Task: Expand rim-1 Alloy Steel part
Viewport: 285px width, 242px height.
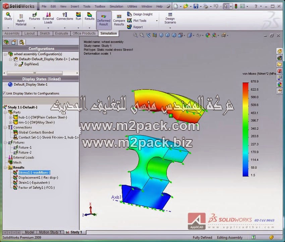Action: pyautogui.click(x=10, y=122)
